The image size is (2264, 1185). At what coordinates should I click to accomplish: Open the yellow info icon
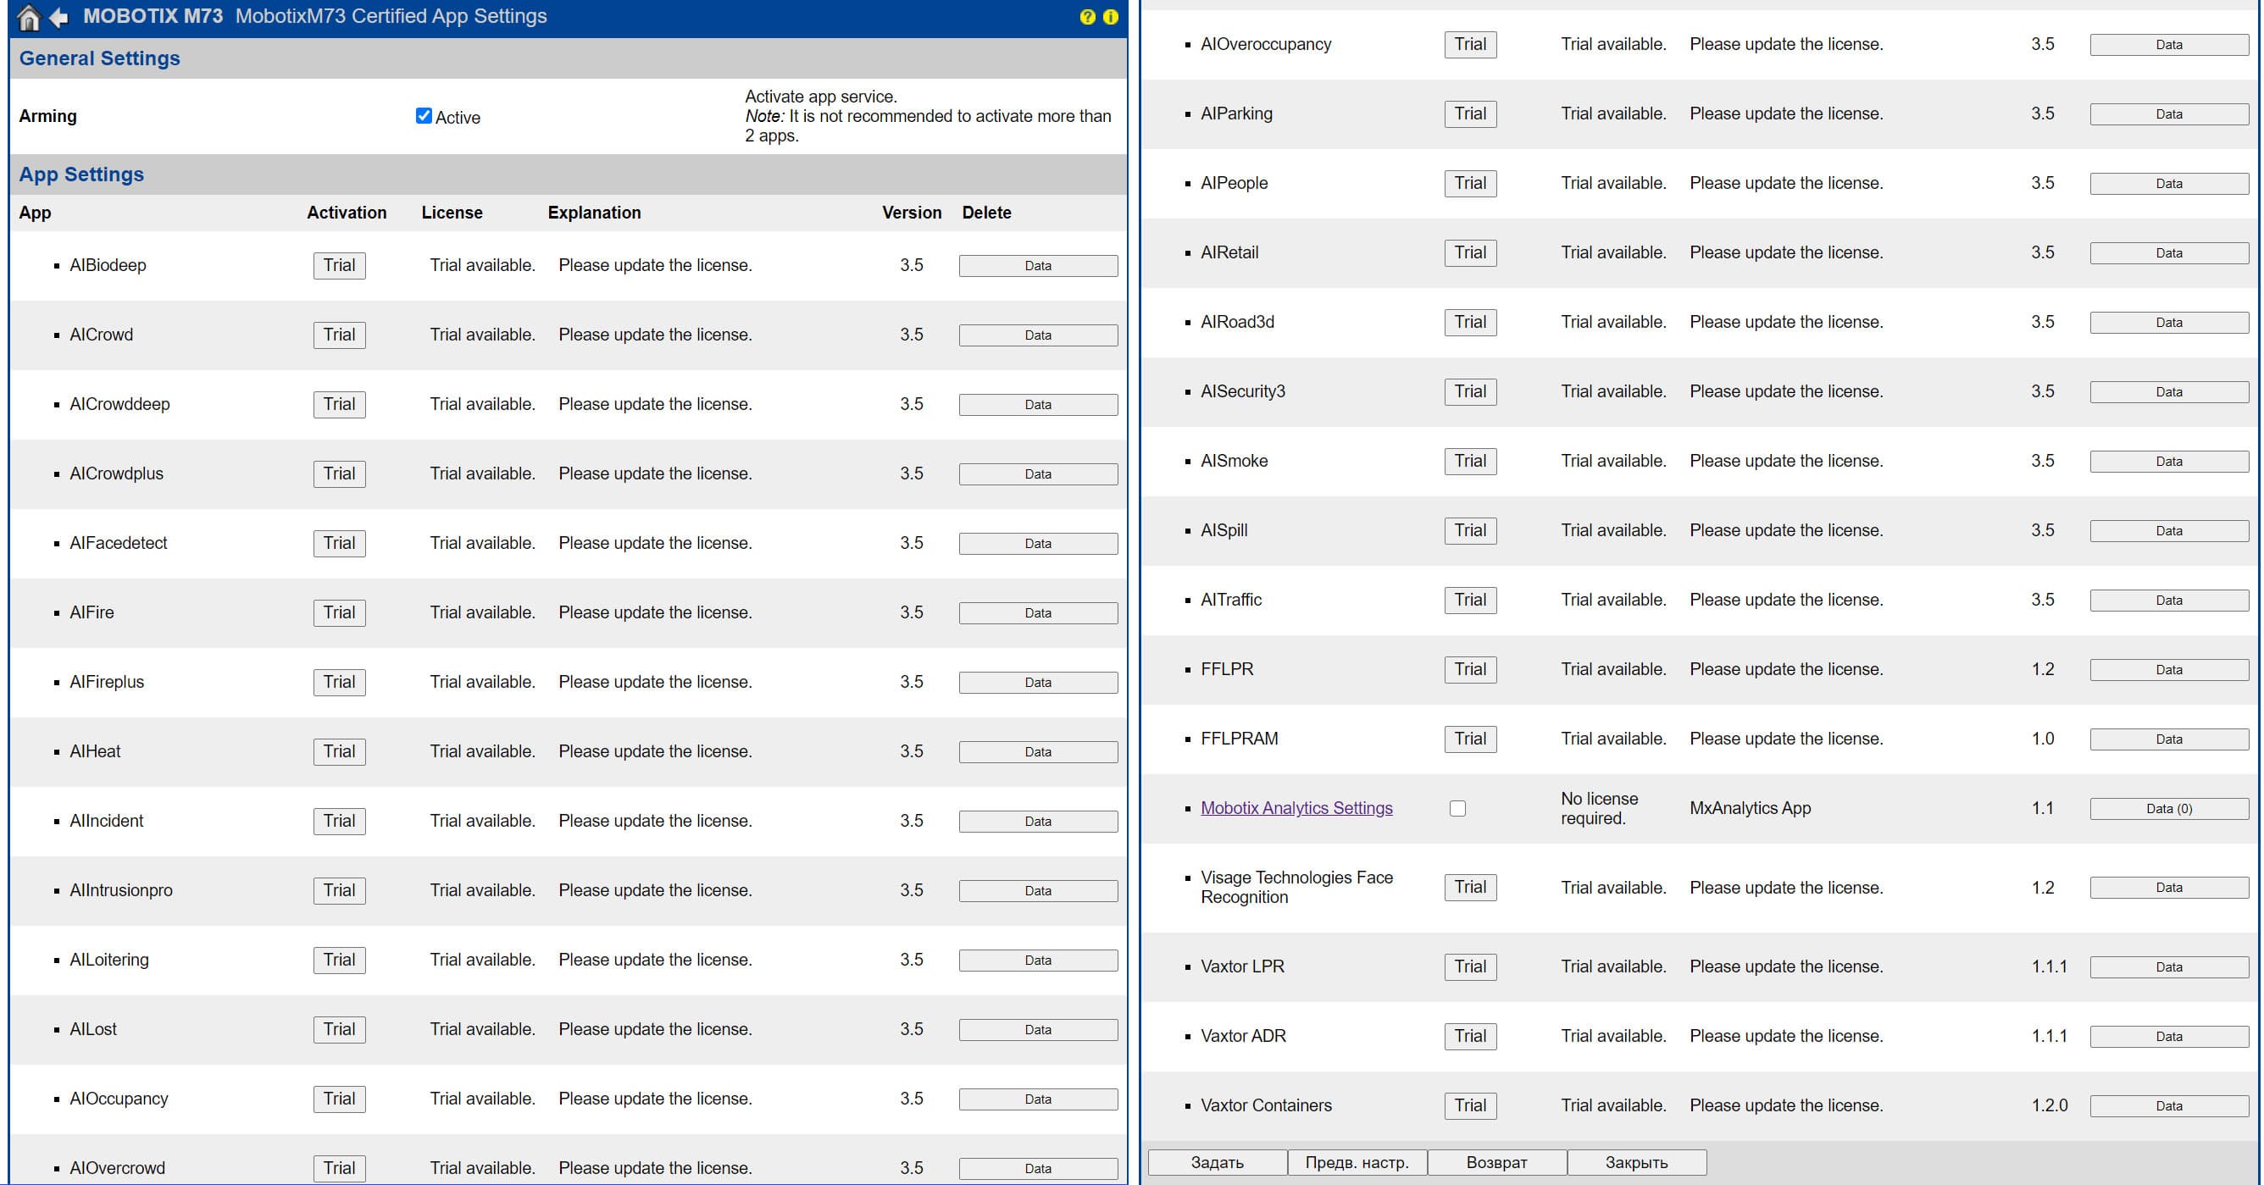(1110, 17)
